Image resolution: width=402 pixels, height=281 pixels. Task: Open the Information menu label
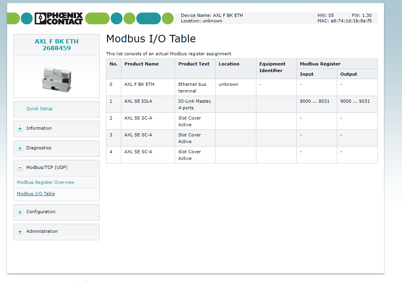click(39, 128)
